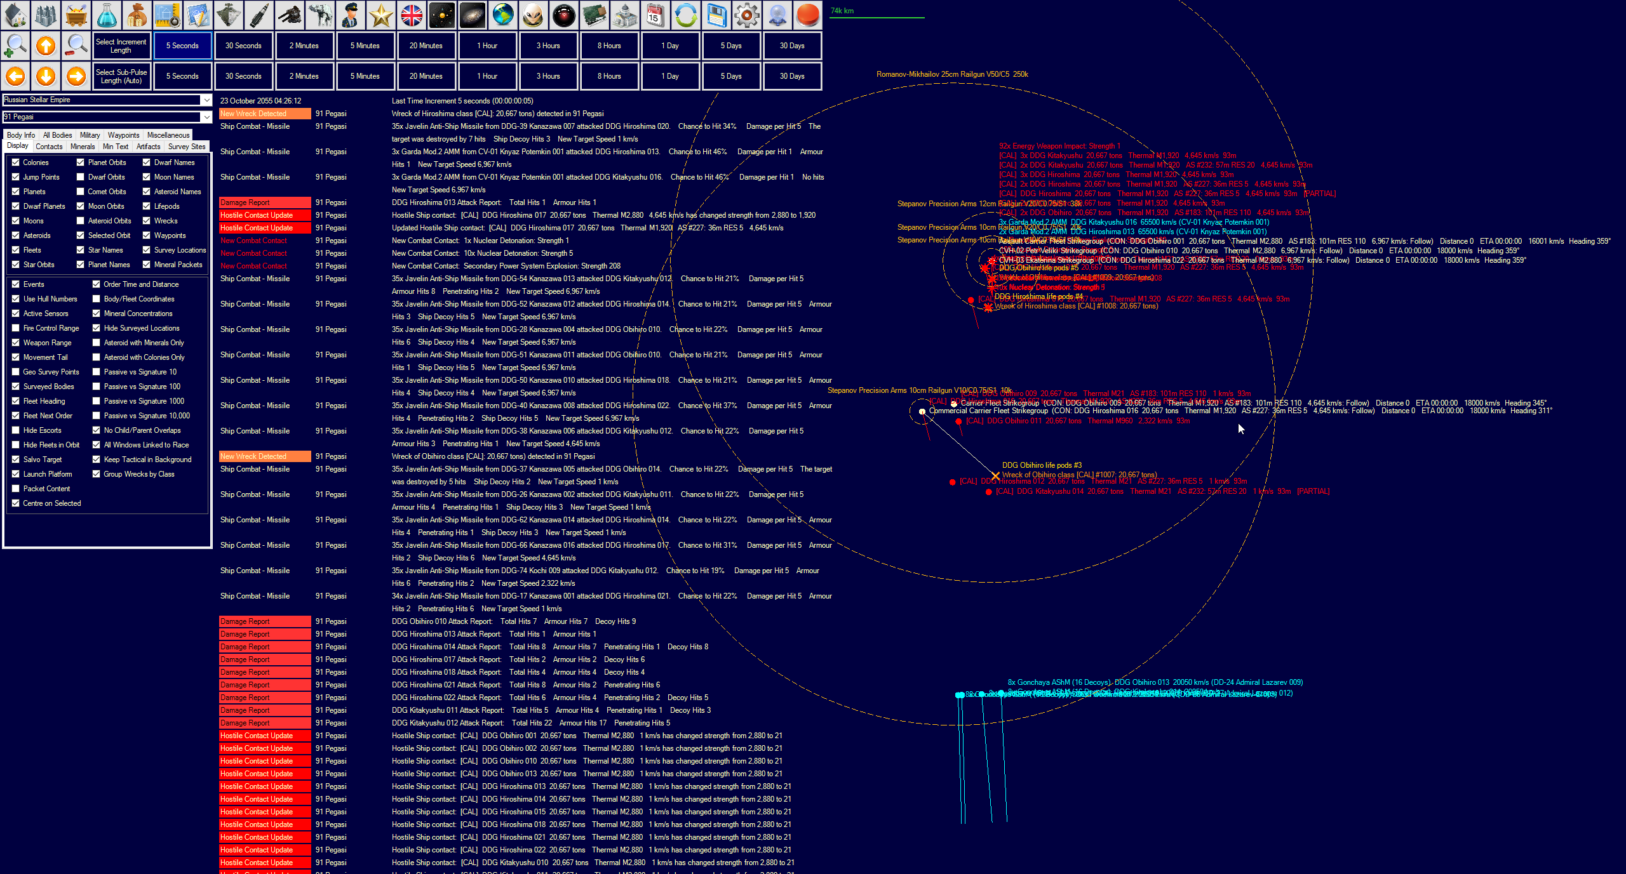
Task: Select the 1 Hour increment length button
Action: (x=487, y=46)
